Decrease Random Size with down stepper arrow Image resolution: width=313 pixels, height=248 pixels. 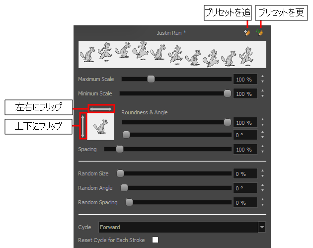[262, 176]
